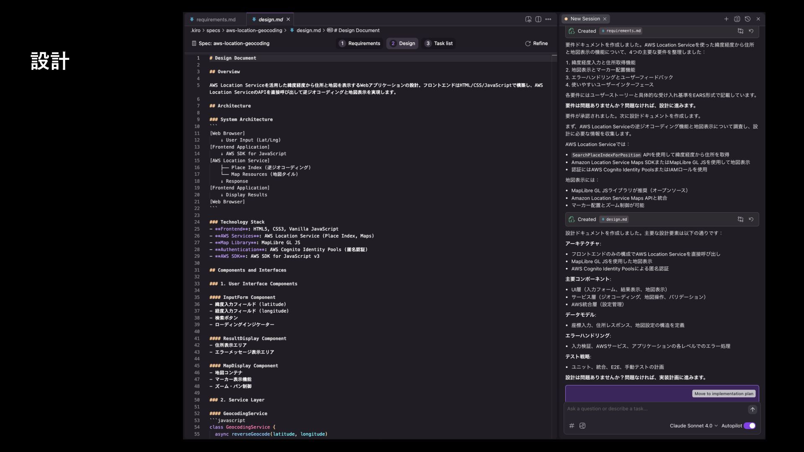Screen dimensions: 804x452
Task: Click .kiro in the breadcrumb
Action: point(196,31)
